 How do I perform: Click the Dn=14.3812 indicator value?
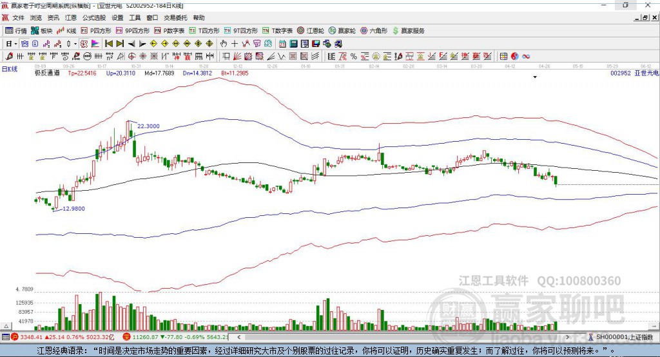click(197, 73)
